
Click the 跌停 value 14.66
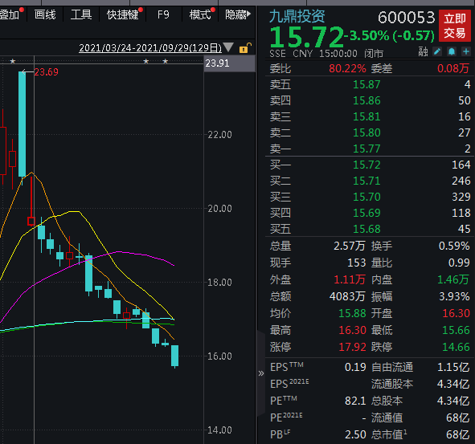click(457, 347)
